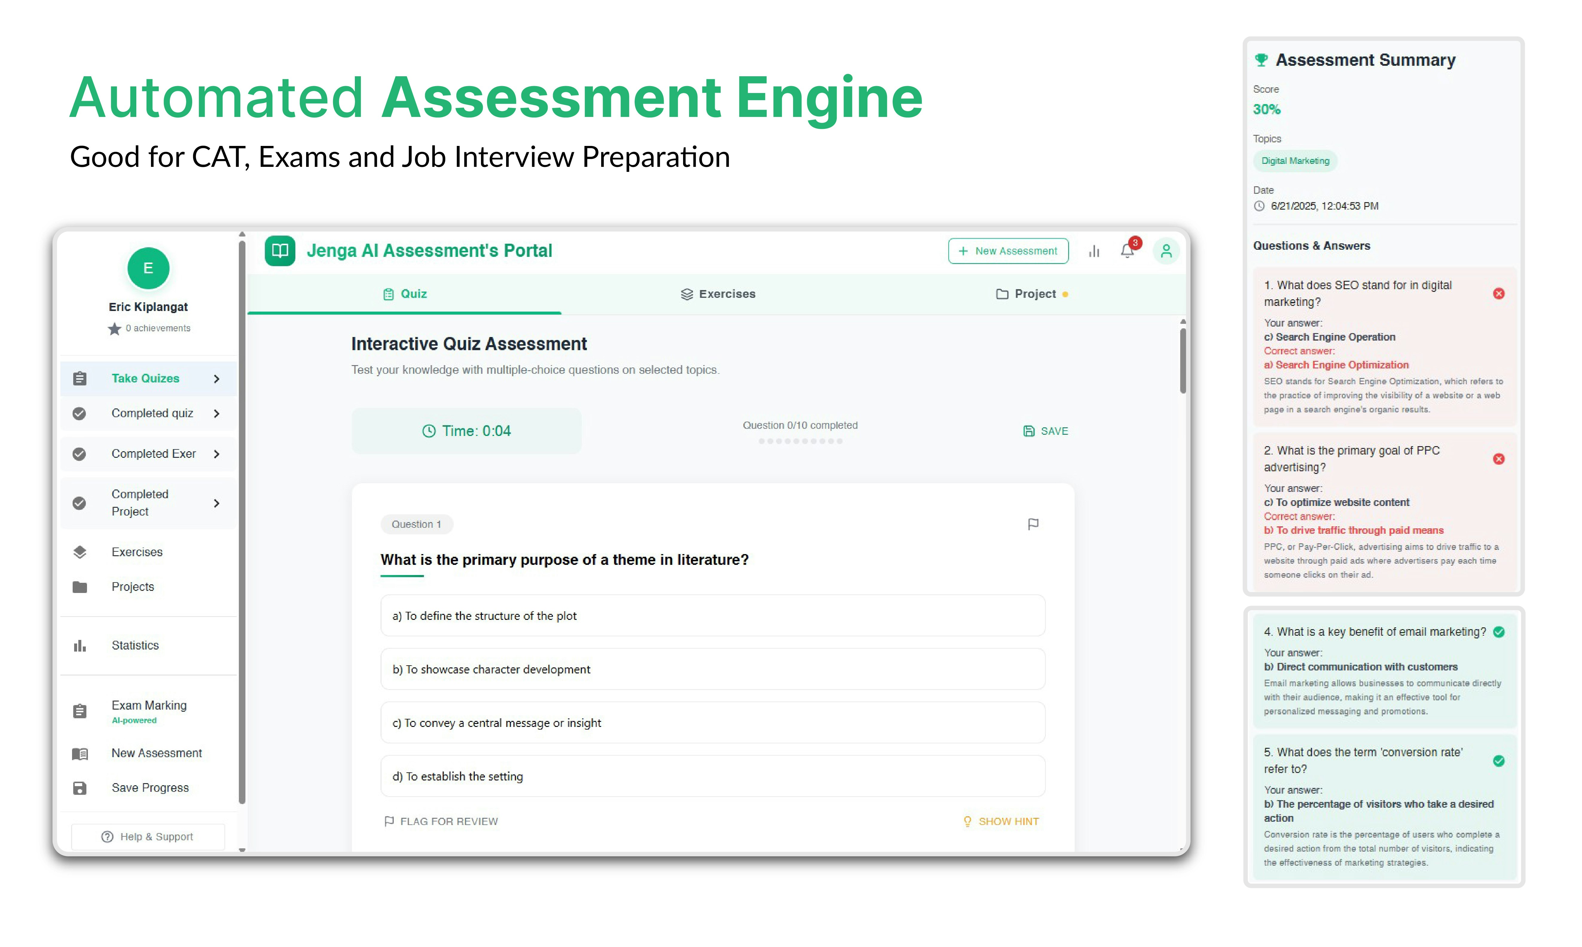
Task: Click the Statistics sidebar icon
Action: (80, 645)
